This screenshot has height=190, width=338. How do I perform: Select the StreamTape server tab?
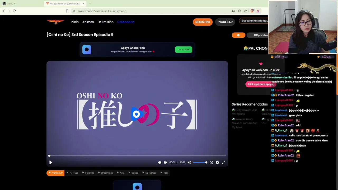(x=105, y=173)
